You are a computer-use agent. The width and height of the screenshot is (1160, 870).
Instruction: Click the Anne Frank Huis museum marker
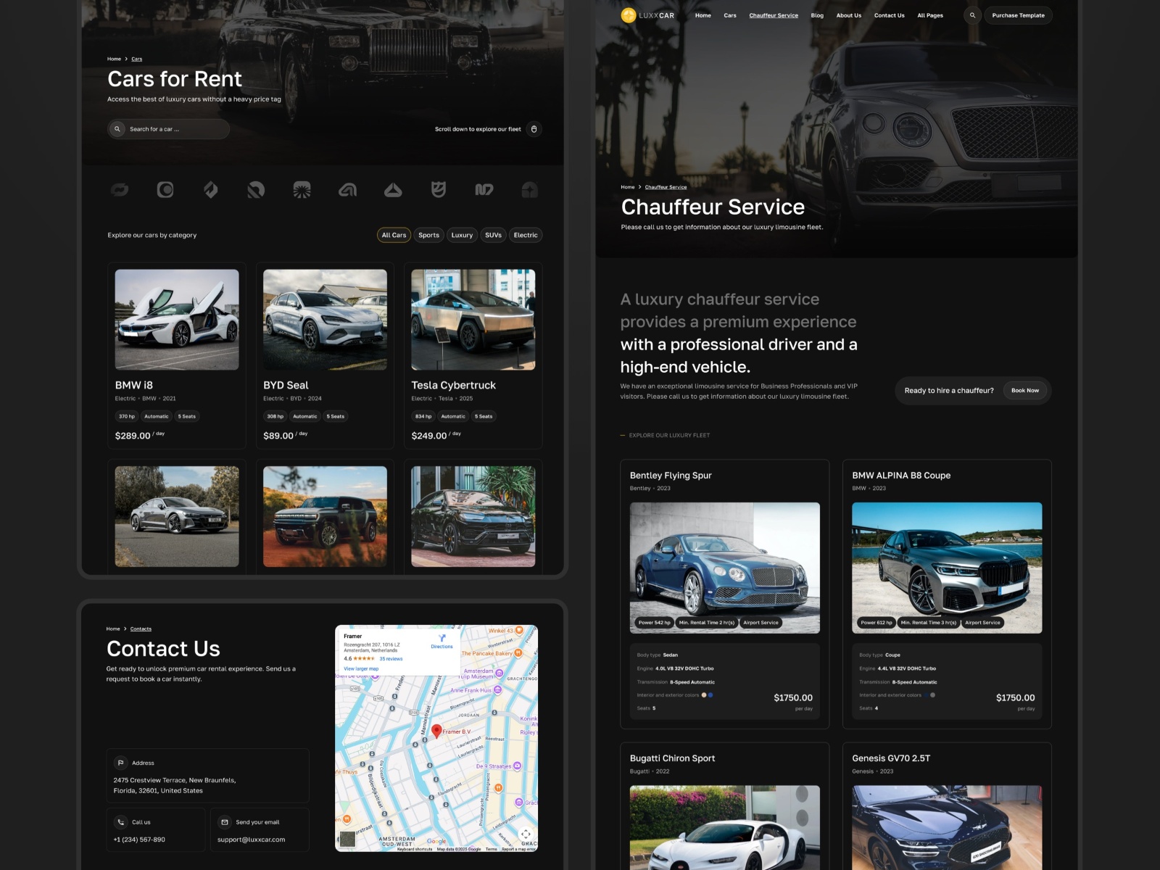click(497, 690)
